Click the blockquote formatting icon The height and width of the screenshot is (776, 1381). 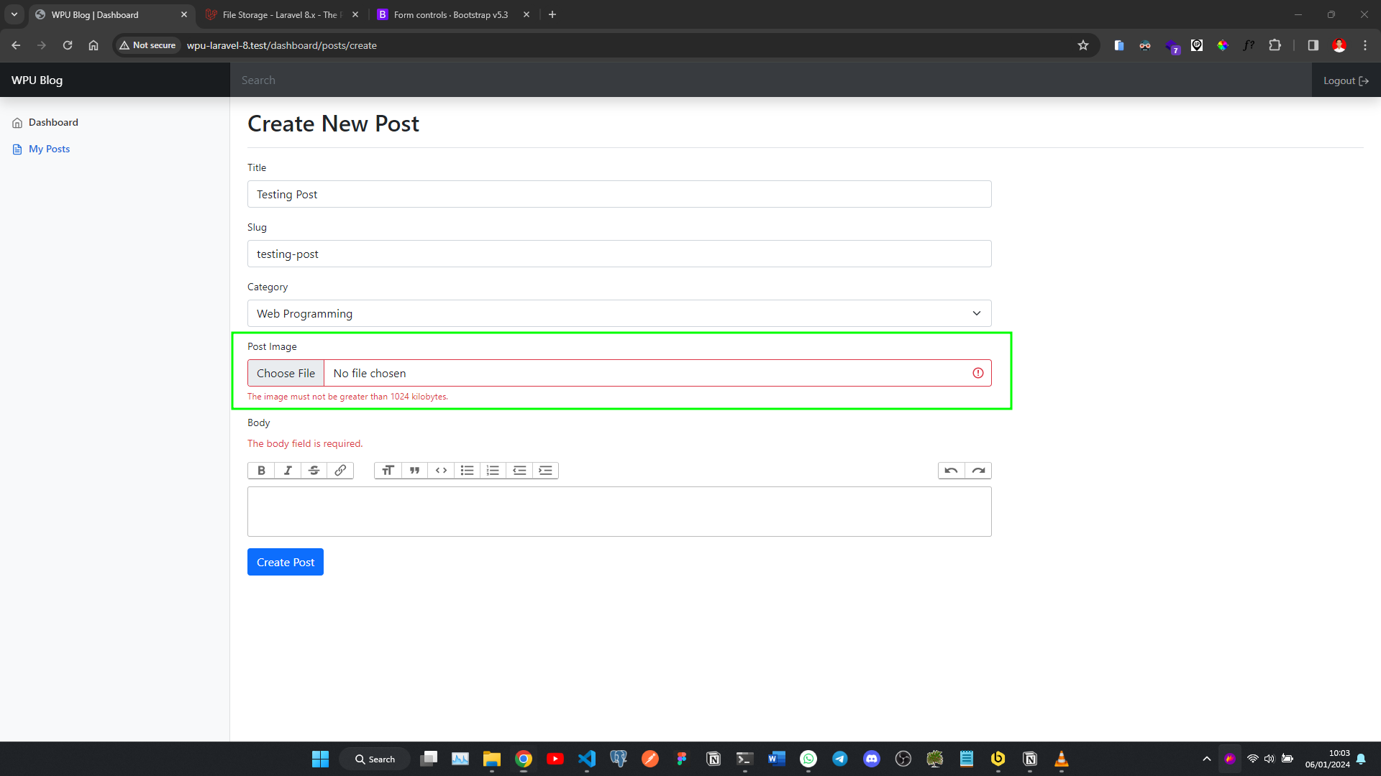(x=414, y=470)
